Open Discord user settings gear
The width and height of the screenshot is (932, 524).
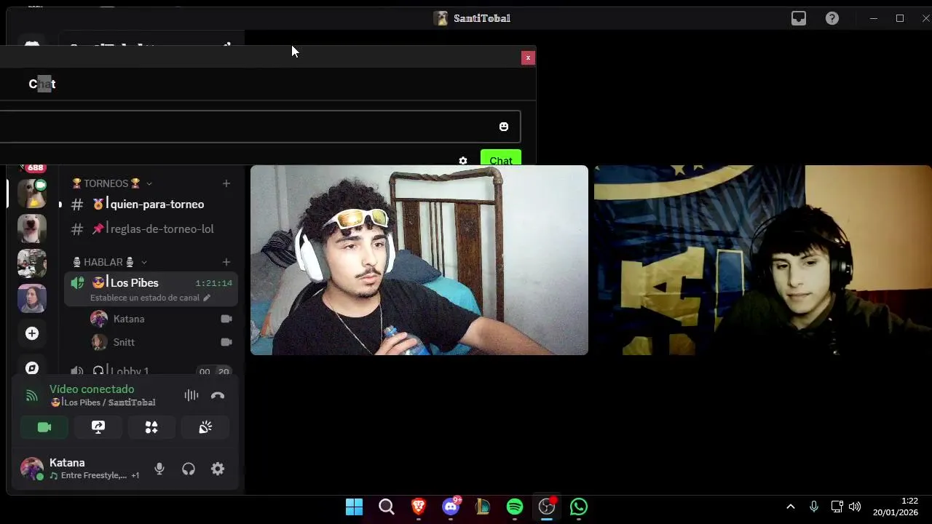point(218,469)
